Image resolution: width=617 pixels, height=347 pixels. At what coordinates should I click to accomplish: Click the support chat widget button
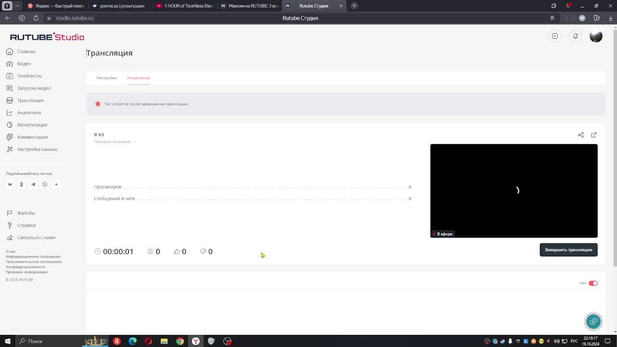point(593,321)
